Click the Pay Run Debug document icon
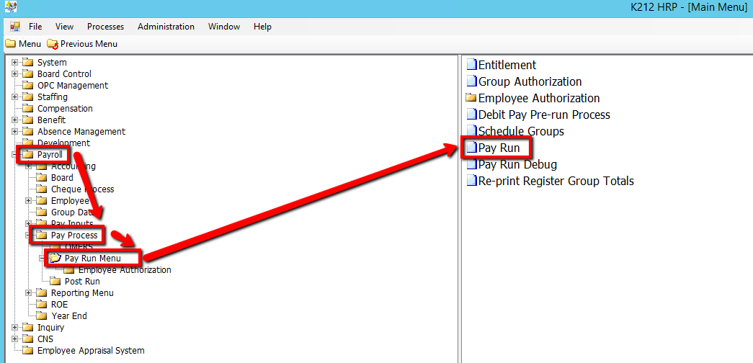Screen dimensions: 753x363 [x=472, y=165]
